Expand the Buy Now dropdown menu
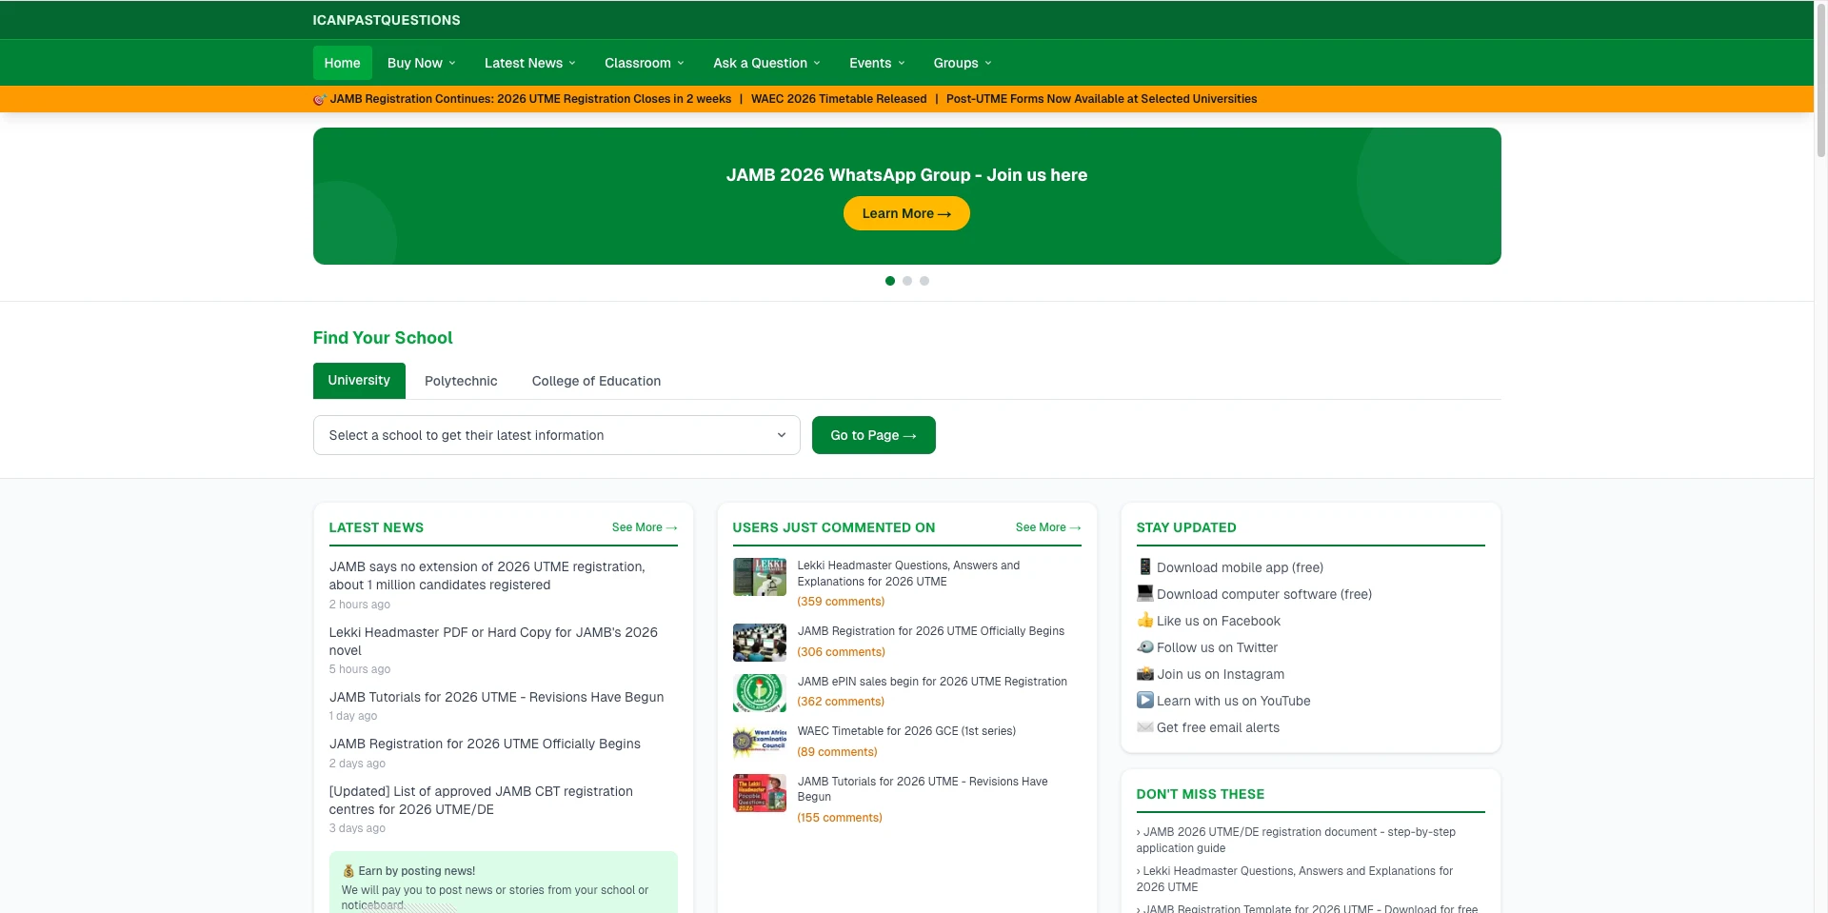The height and width of the screenshot is (913, 1828). tap(421, 63)
